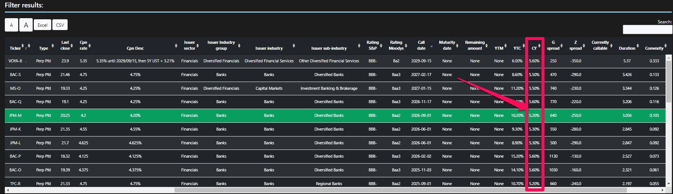Export the table with the CSV button
Screen dimensions: 673x194
60,25
